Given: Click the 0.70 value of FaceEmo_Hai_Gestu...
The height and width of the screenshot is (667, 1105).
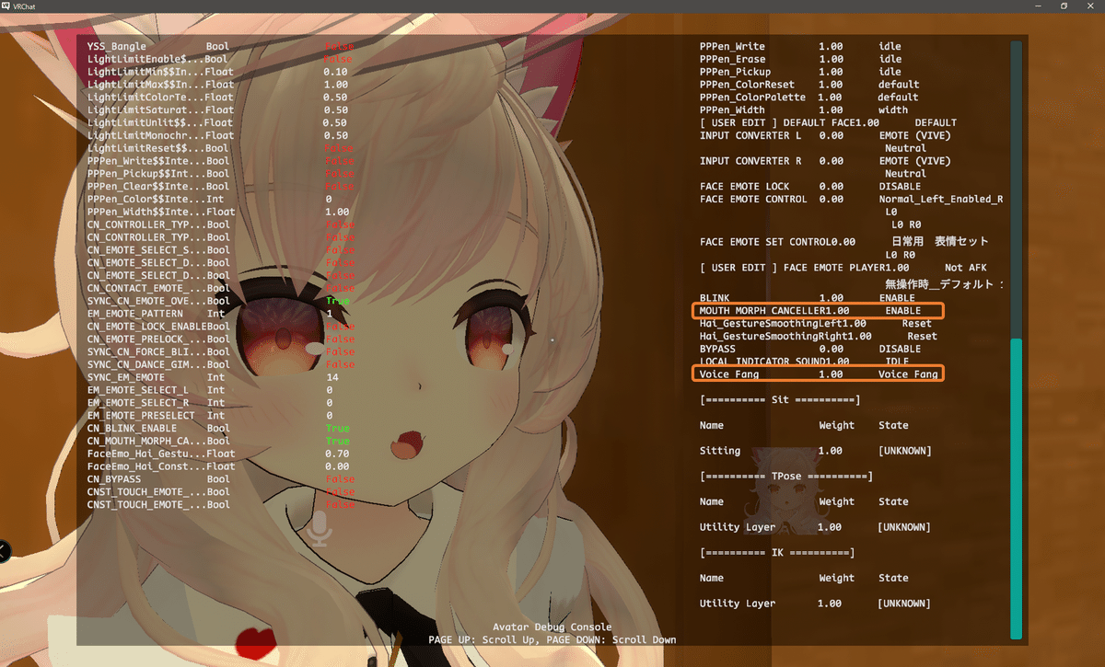Looking at the screenshot, I should click(x=335, y=454).
